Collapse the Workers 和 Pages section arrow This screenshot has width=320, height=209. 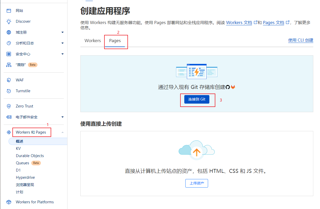[63, 132]
